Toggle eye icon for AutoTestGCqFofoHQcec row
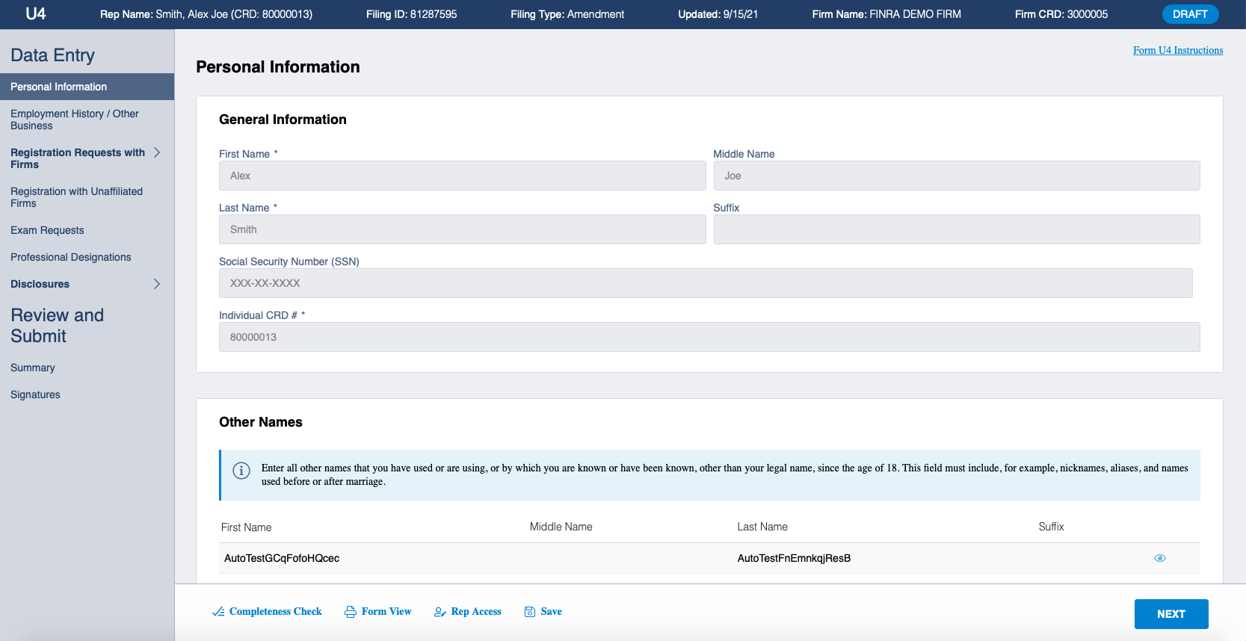Image resolution: width=1246 pixels, height=641 pixels. coord(1159,558)
